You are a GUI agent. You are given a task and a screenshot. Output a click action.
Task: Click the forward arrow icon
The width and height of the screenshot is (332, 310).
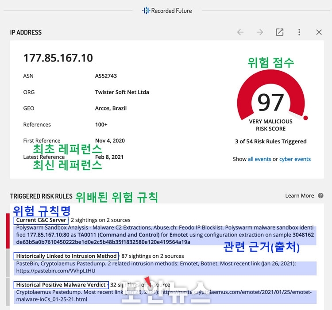260,32
